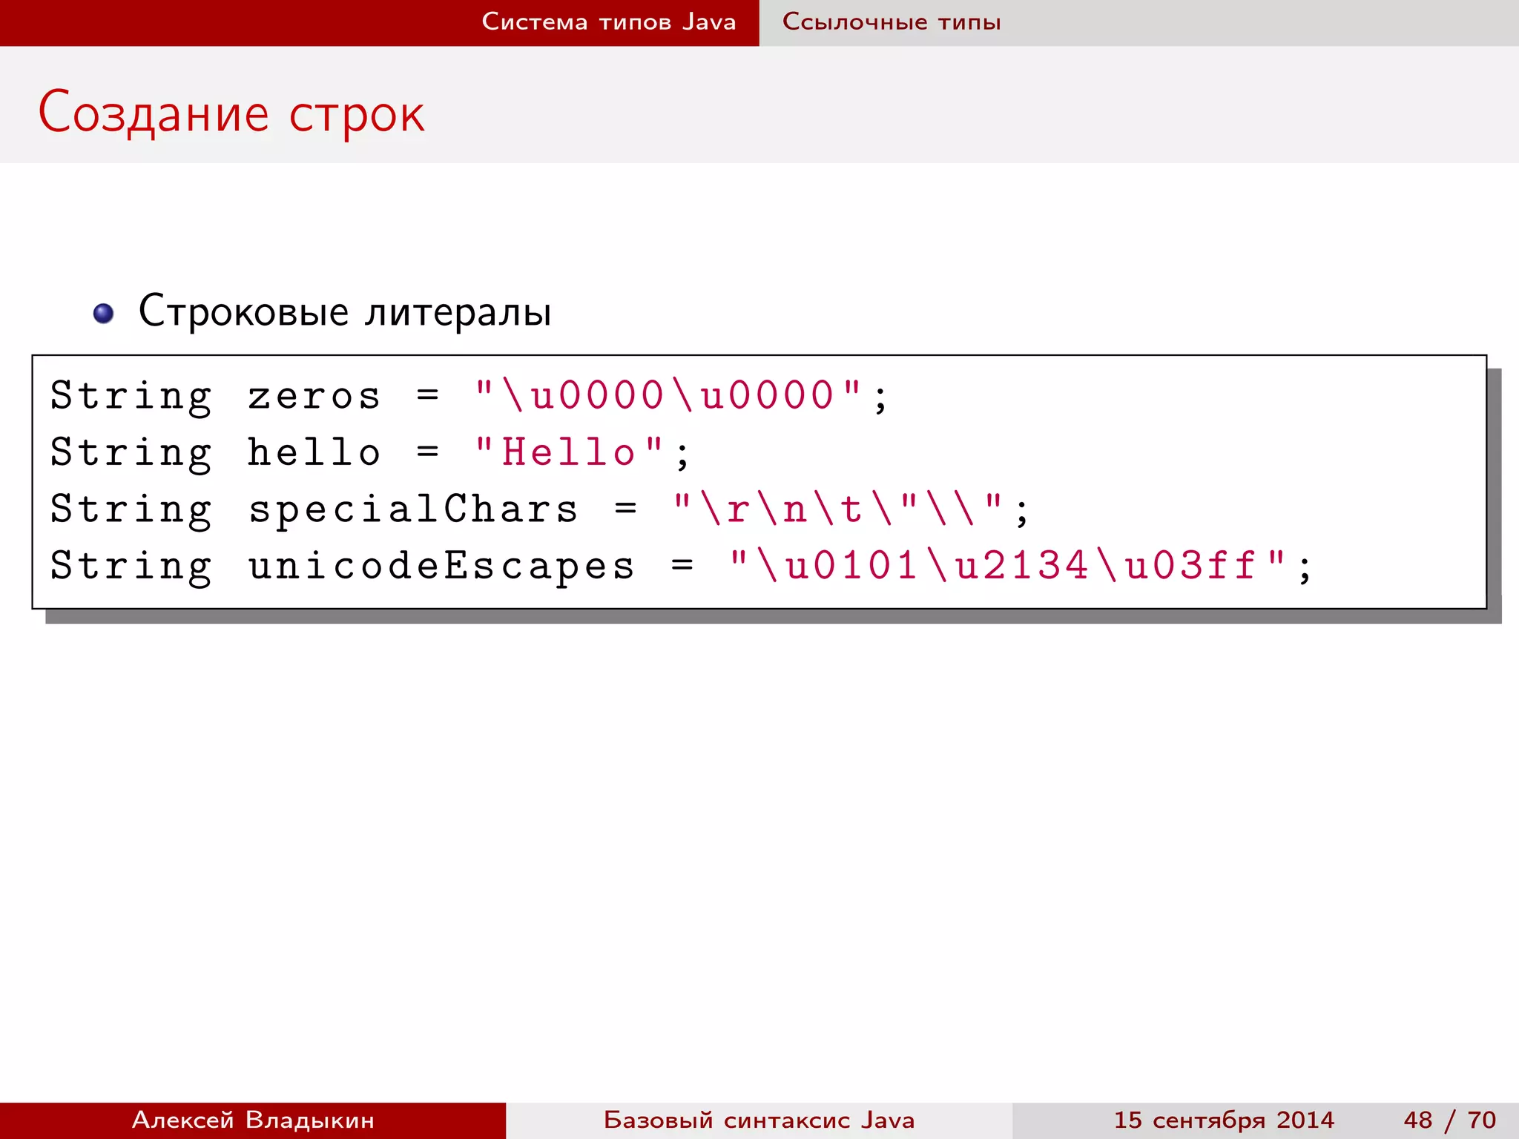This screenshot has height=1139, width=1519.
Task: Click the string literal "\r\n\t\"\\"
Action: tap(837, 509)
